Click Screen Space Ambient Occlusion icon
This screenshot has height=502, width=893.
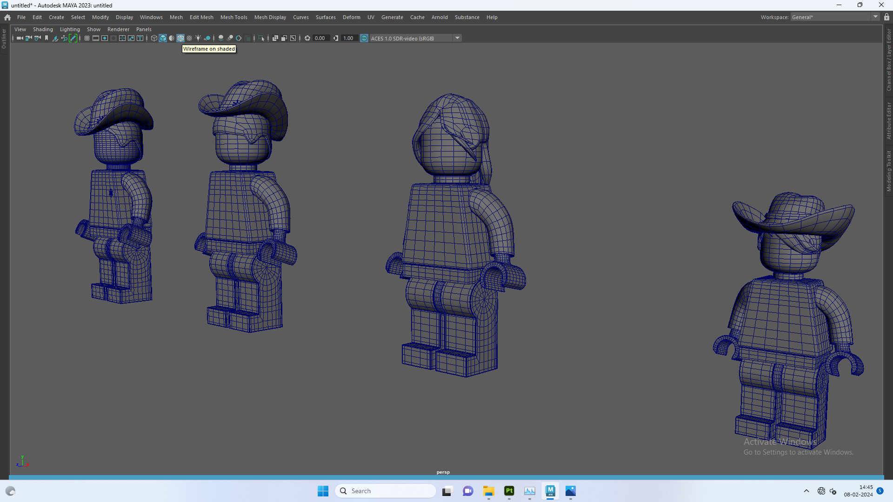(221, 38)
